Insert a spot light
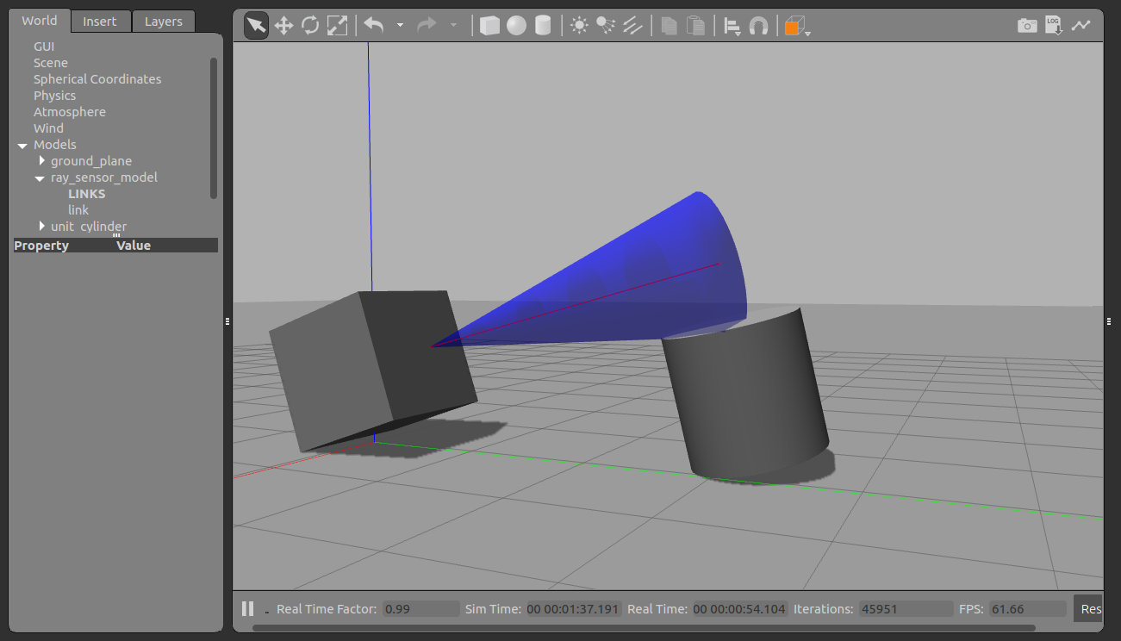The image size is (1121, 641). 606,25
